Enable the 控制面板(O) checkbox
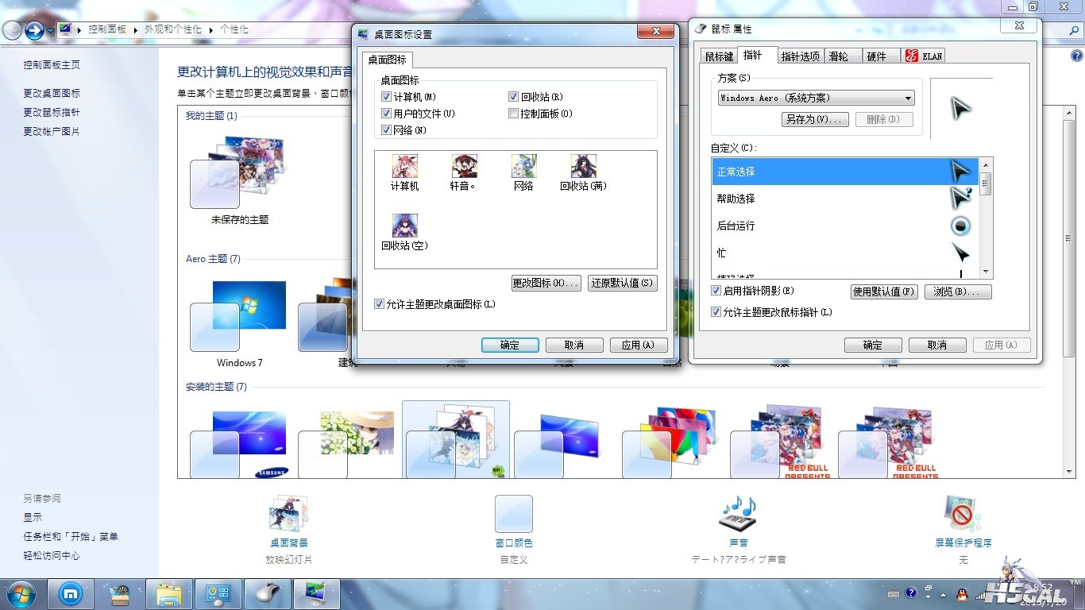 pos(514,114)
